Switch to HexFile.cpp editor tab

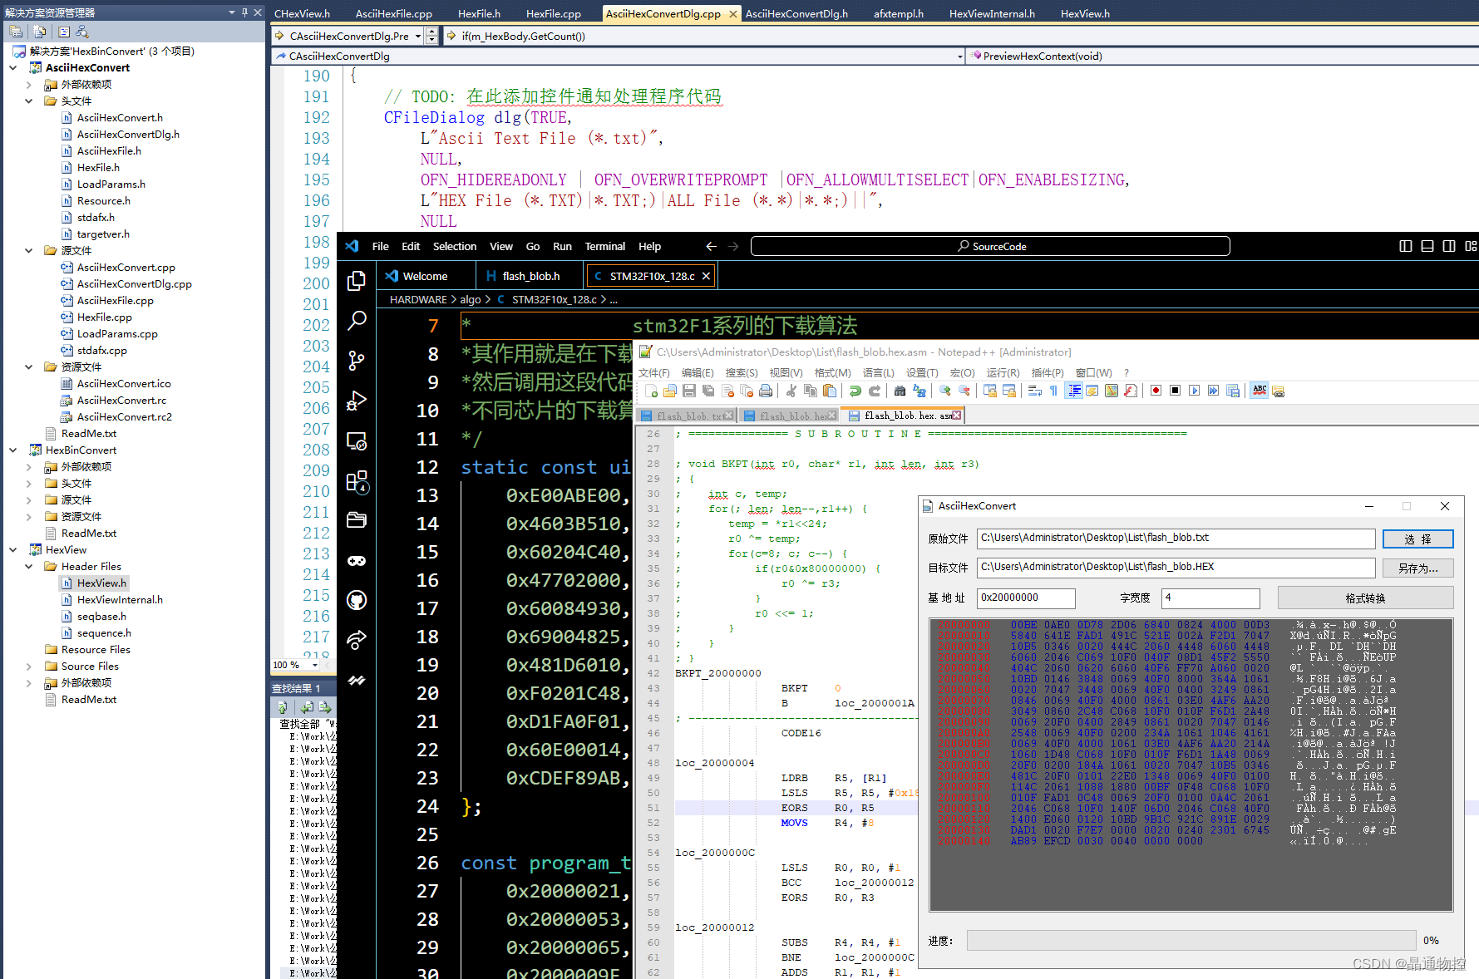[x=554, y=13]
